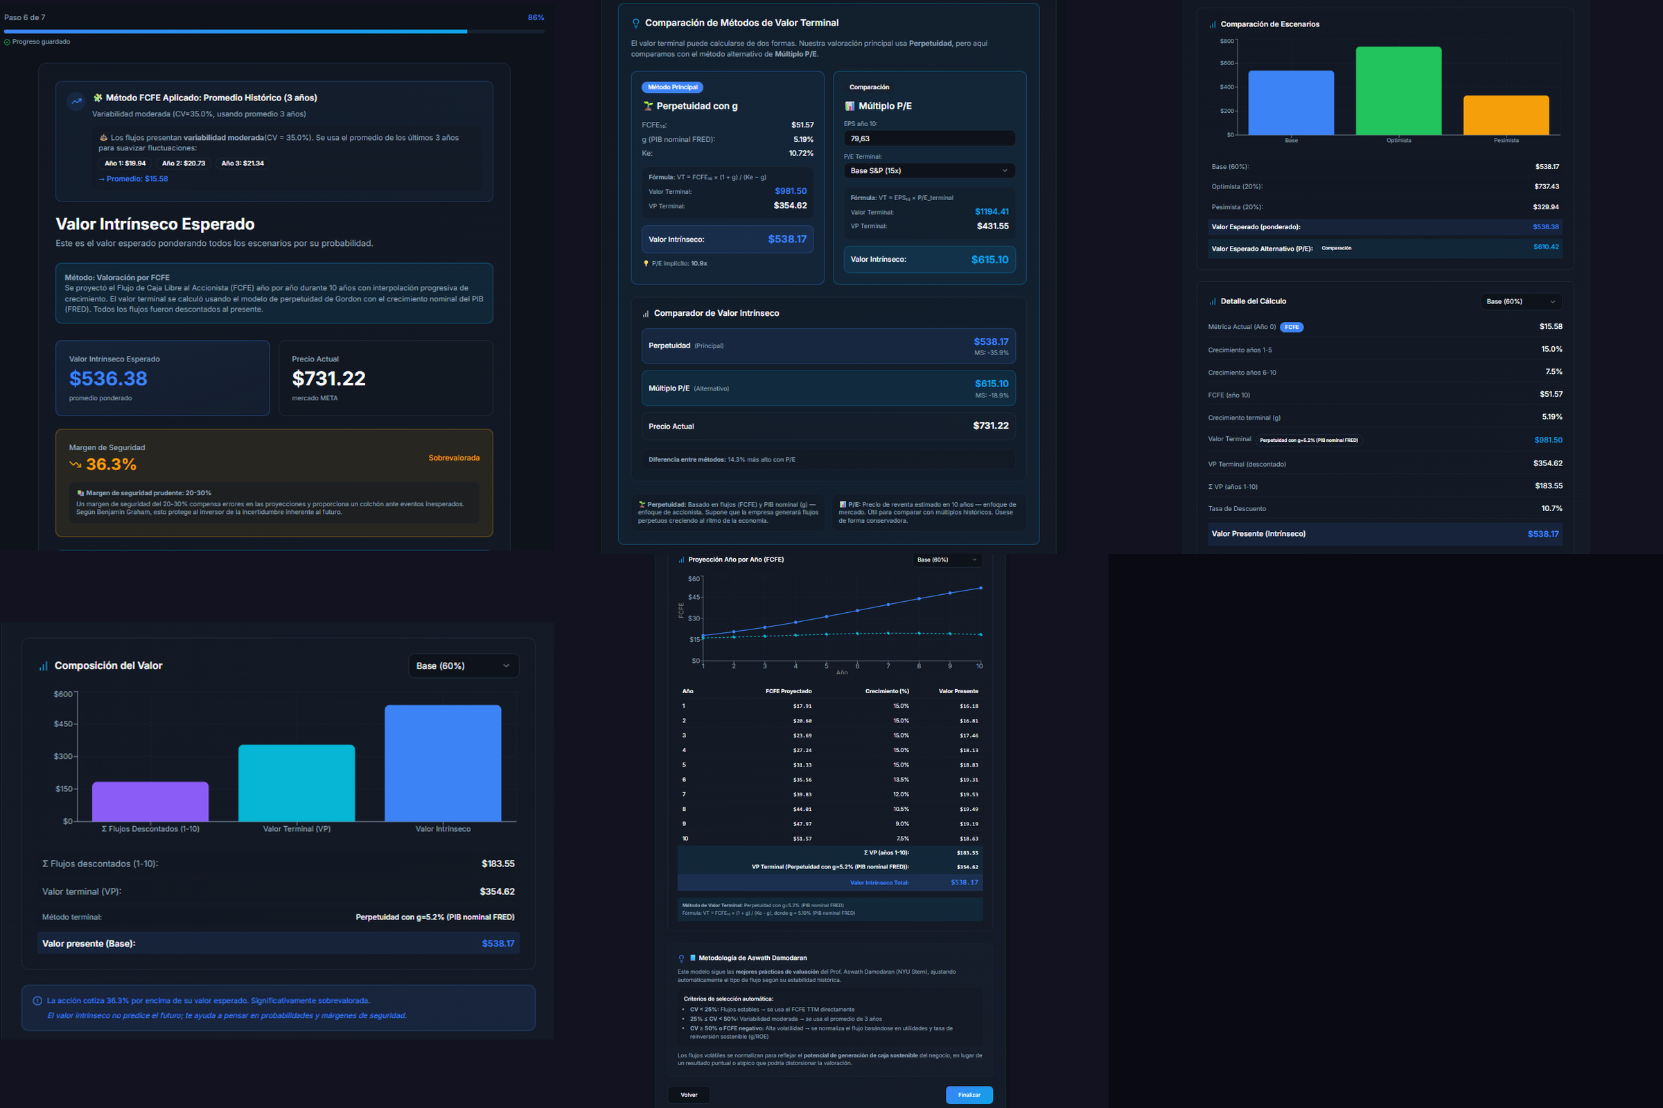Click the lightbulb icon next to Comparación de Métodos
The width and height of the screenshot is (1663, 1108).
635,24
